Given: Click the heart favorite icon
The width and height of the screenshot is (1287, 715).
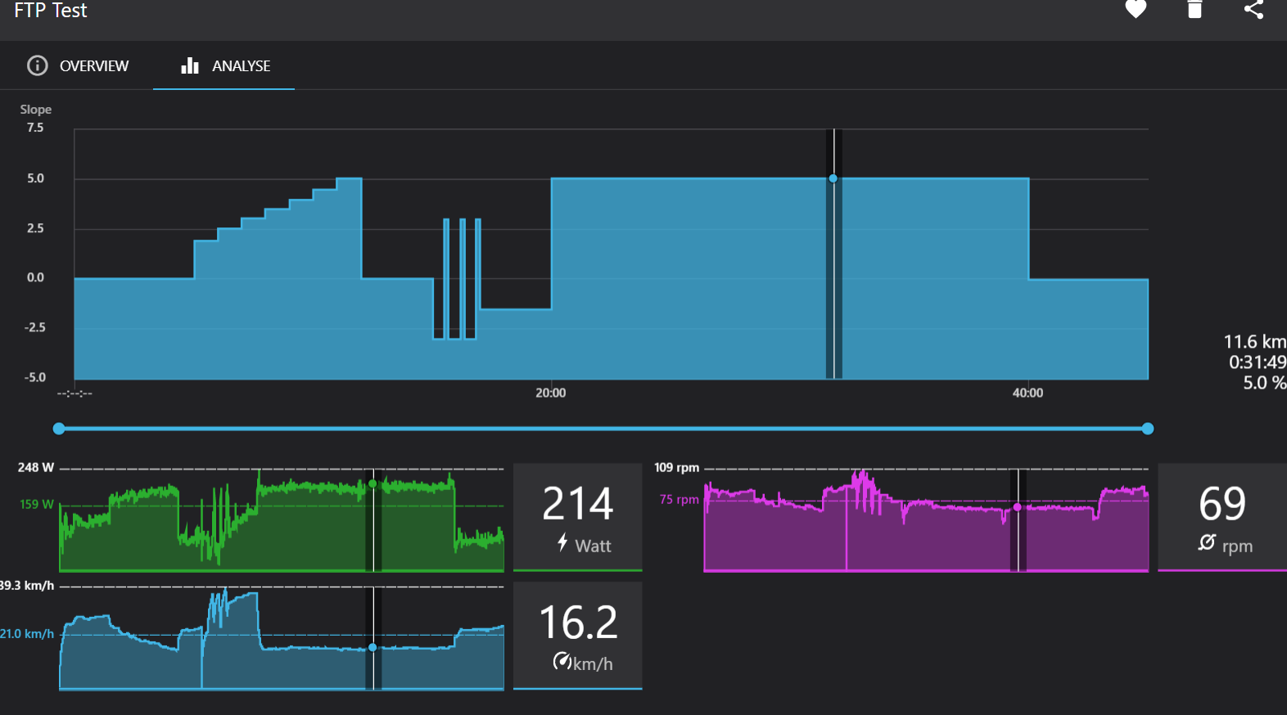Looking at the screenshot, I should pyautogui.click(x=1136, y=9).
